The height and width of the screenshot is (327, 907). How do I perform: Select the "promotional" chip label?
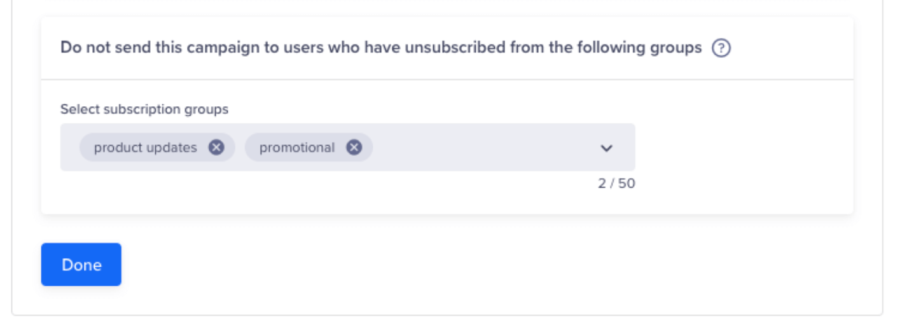(296, 148)
